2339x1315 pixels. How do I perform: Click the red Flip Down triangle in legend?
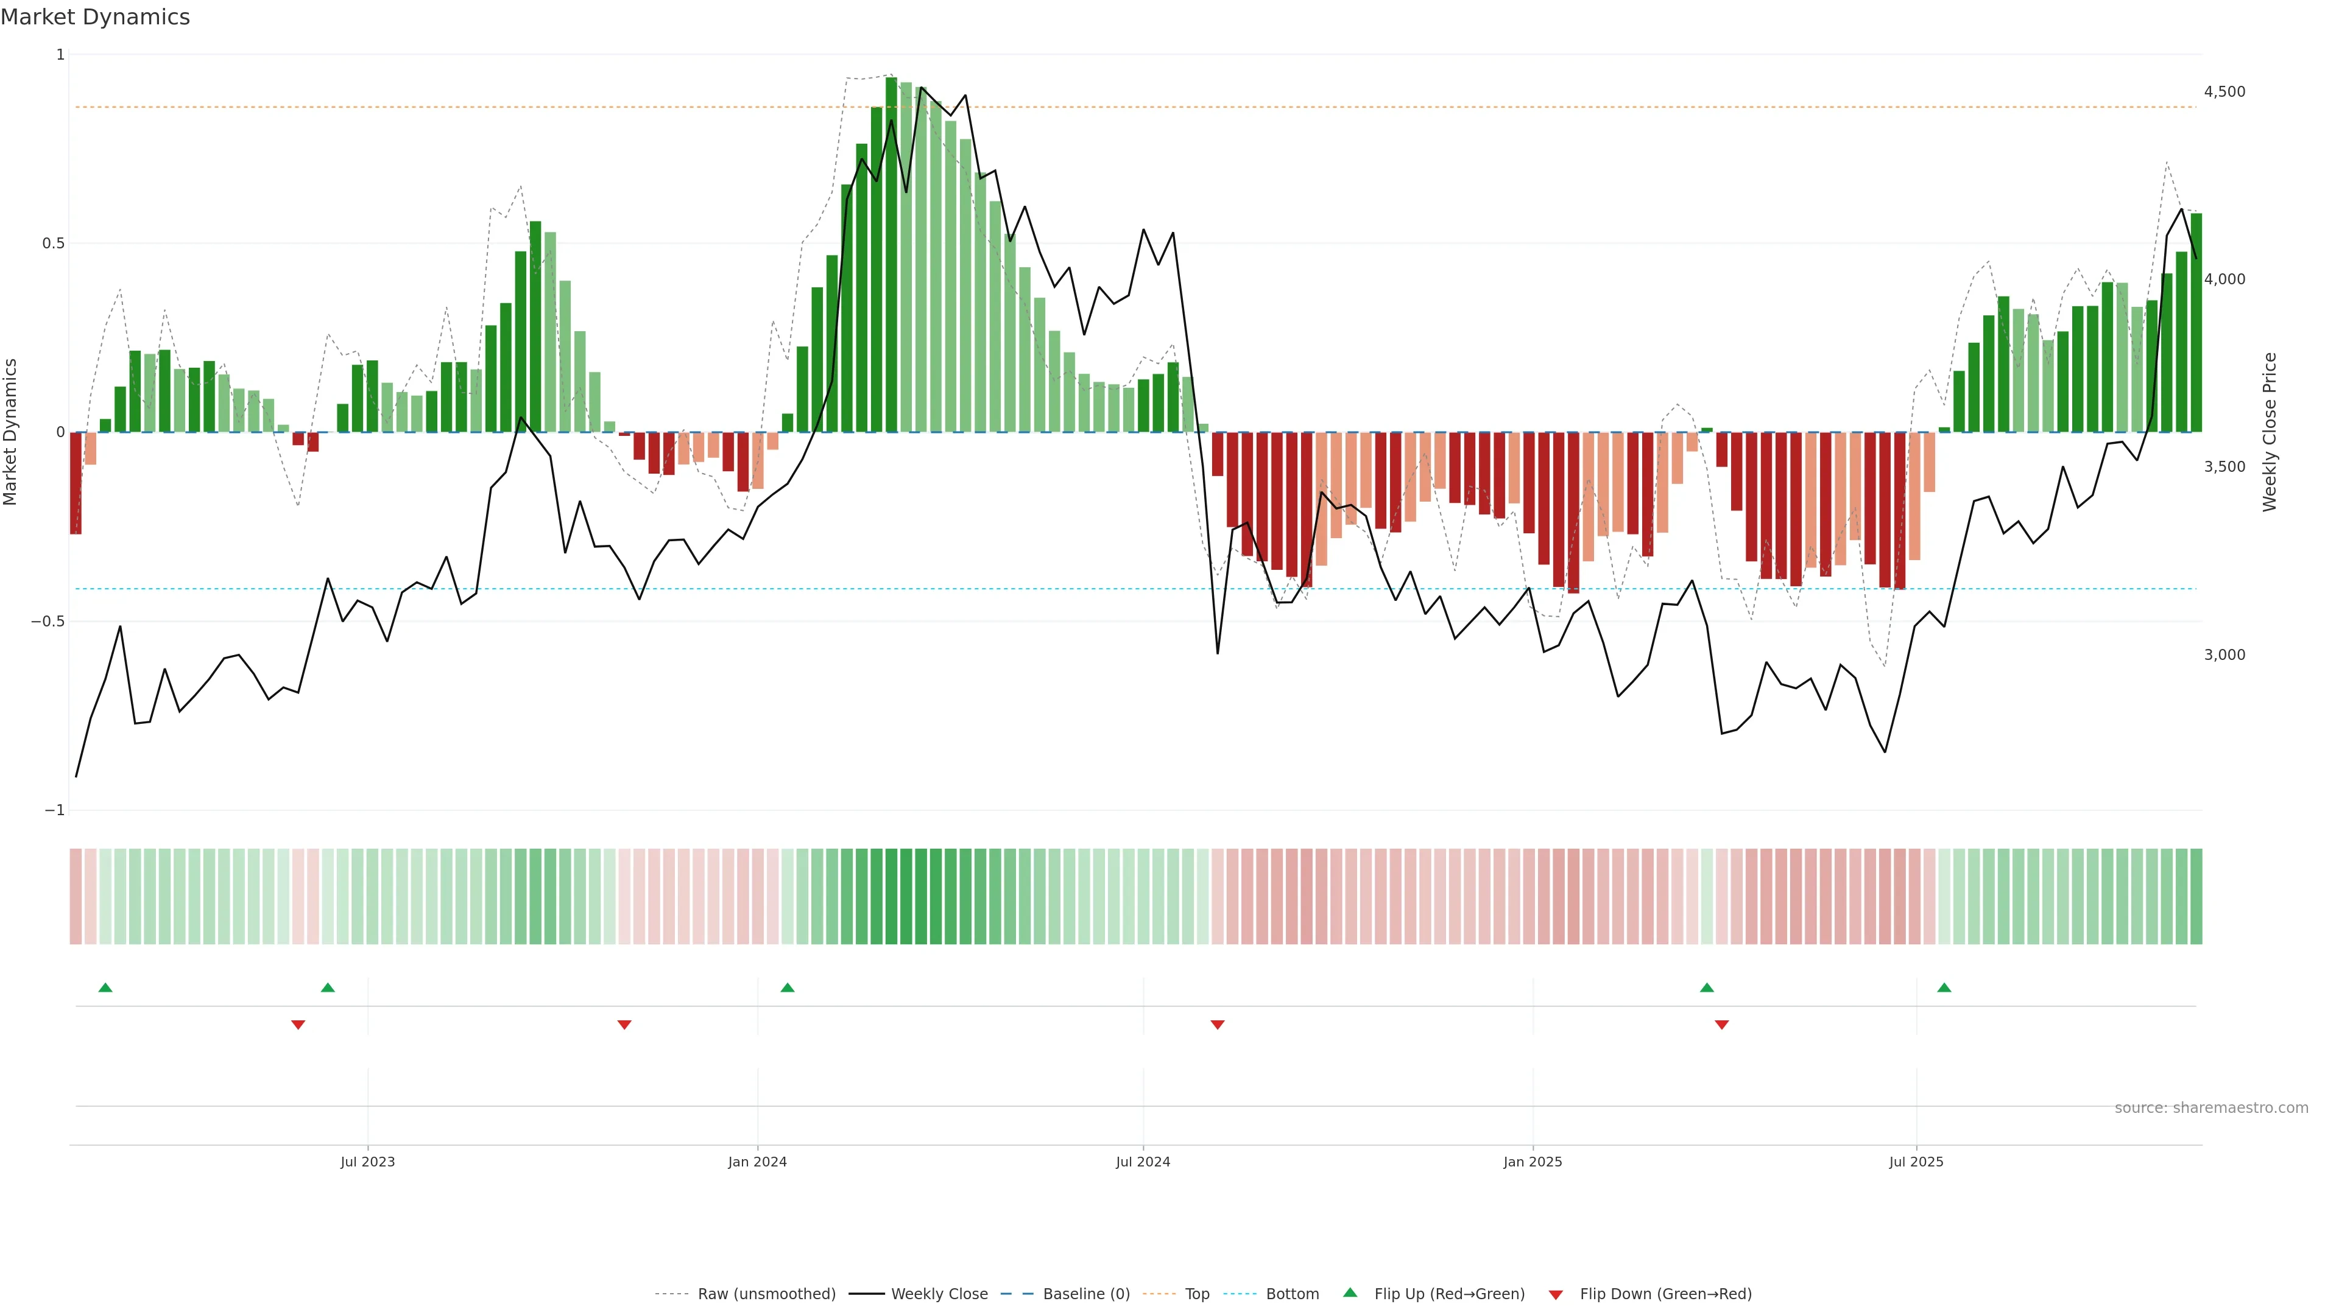pyautogui.click(x=1556, y=1294)
